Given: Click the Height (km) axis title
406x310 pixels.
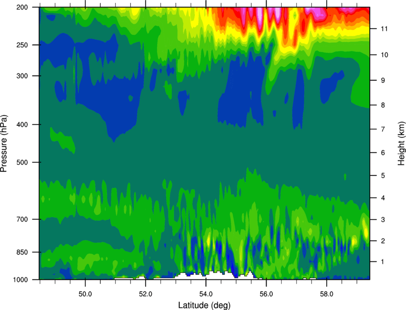Looking at the screenshot, I should click(x=401, y=143).
